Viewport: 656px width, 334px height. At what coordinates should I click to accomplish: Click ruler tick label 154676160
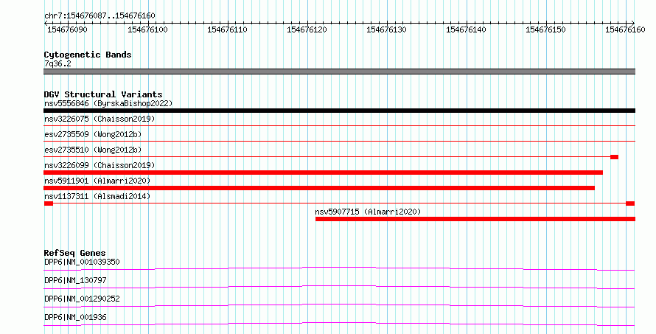[625, 29]
